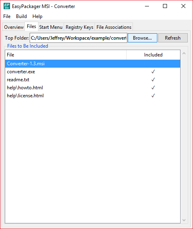Click the Included column header
Viewport: 193px width, 229px height.
point(153,55)
